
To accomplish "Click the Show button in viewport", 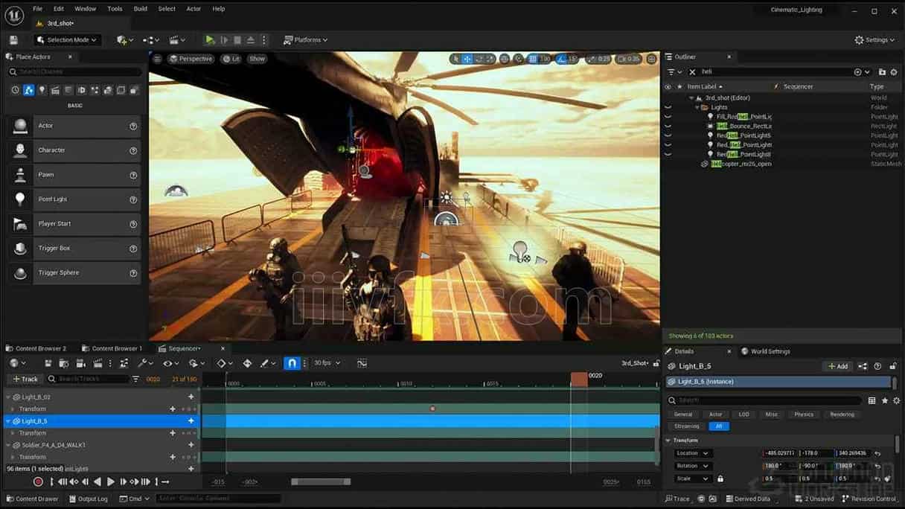I will click(257, 59).
